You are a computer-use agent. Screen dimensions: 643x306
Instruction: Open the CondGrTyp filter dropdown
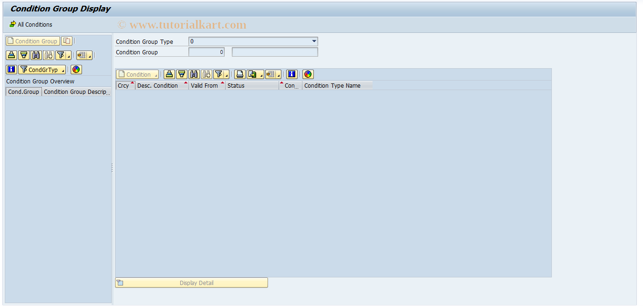pos(42,70)
